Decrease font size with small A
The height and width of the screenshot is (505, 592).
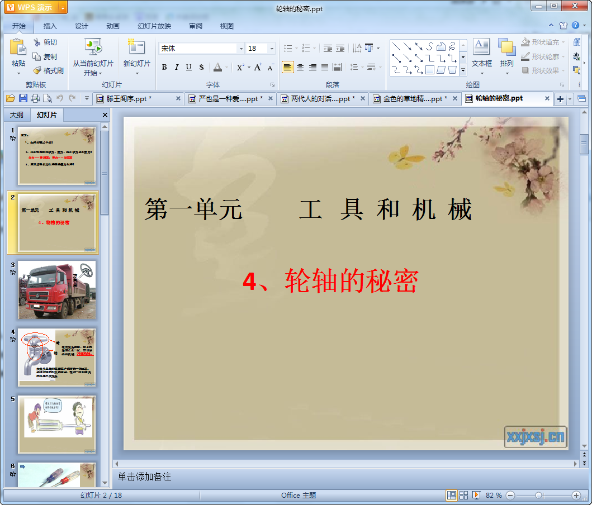[x=271, y=68]
